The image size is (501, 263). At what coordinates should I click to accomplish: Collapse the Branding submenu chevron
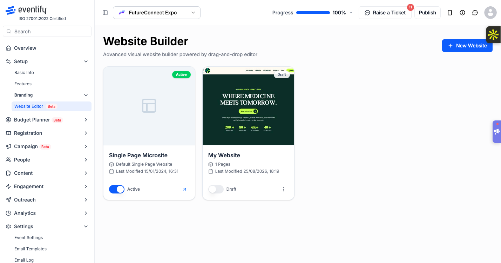[86, 95]
